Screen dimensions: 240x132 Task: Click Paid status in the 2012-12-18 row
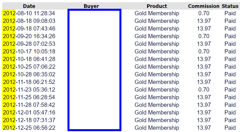pyautogui.click(x=230, y=120)
